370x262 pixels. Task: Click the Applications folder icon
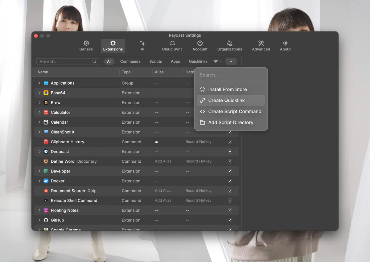(x=46, y=83)
